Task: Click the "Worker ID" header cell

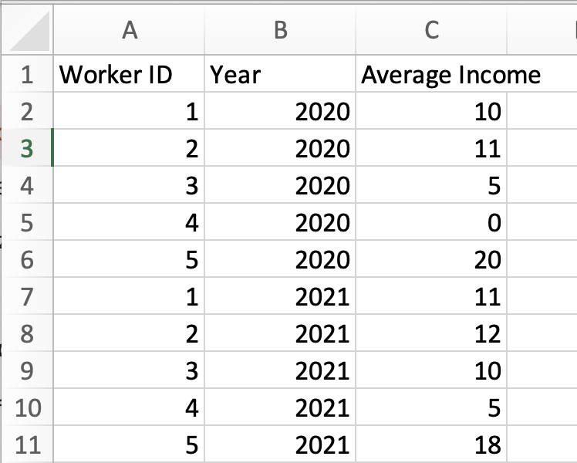Action: pos(129,75)
